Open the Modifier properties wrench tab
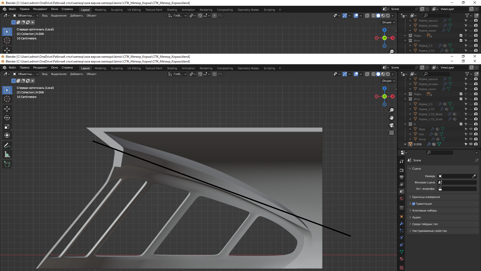The width and height of the screenshot is (481, 271). [402, 224]
